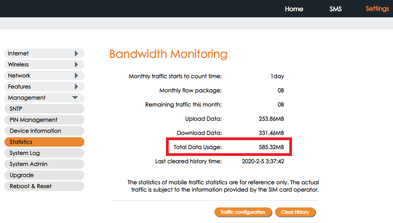Expand the Internet menu arrow
The image size is (393, 223).
[76, 53]
